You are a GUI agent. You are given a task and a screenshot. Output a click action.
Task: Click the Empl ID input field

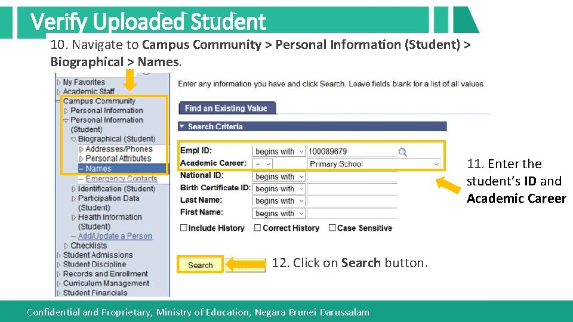[352, 151]
